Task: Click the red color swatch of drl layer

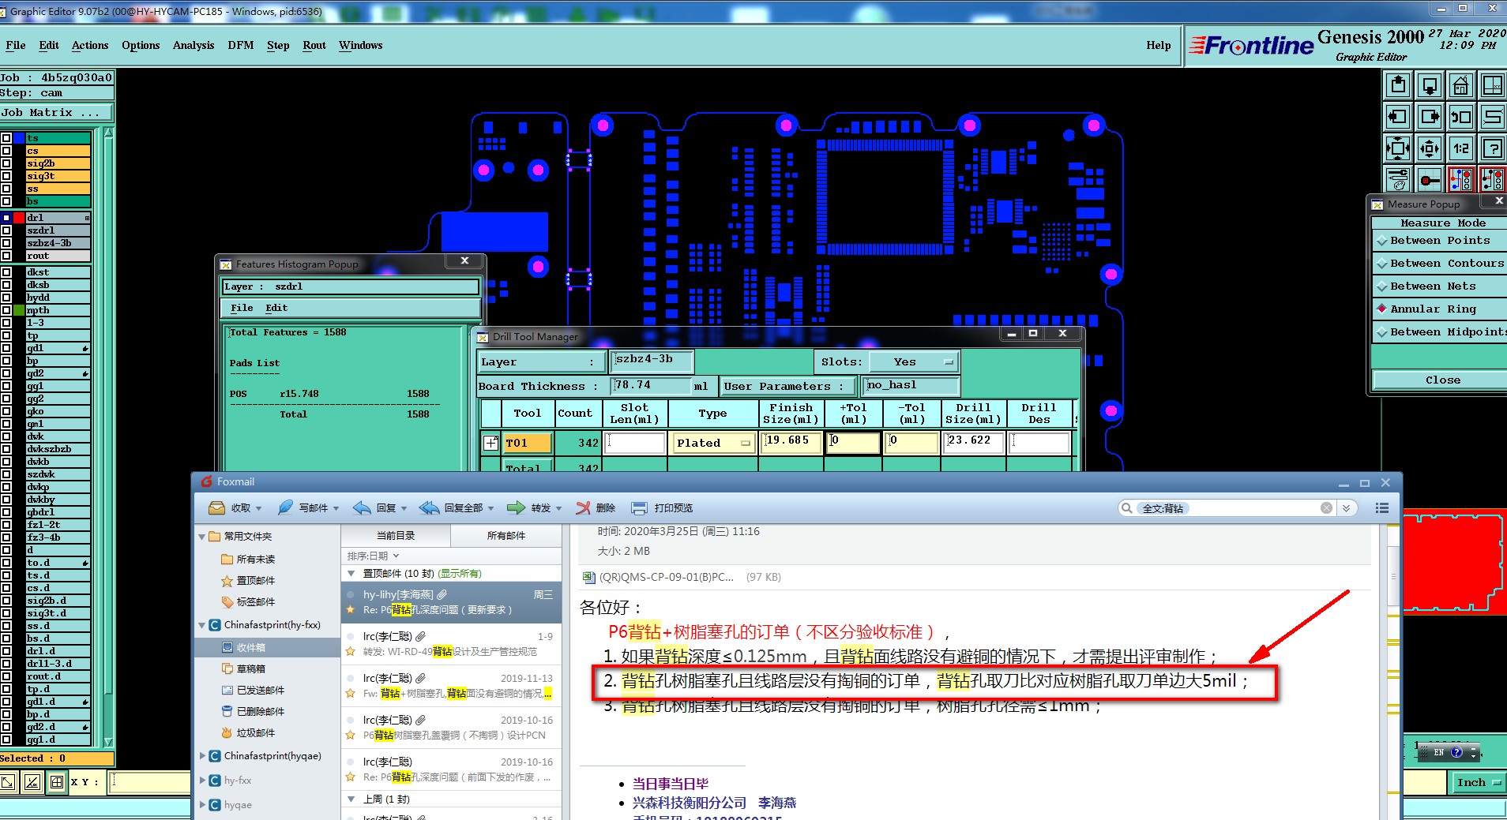Action: [19, 218]
